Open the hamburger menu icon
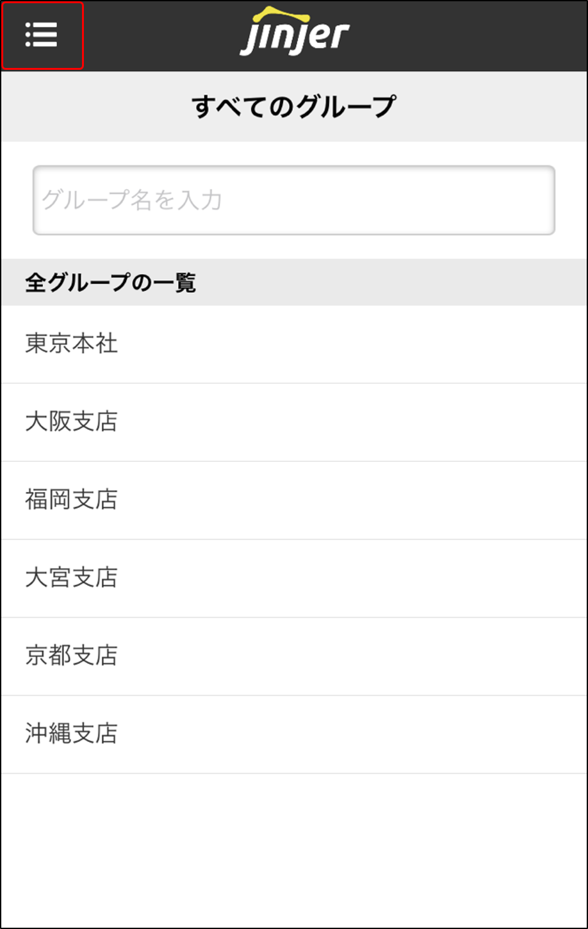The image size is (588, 929). pyautogui.click(x=42, y=35)
